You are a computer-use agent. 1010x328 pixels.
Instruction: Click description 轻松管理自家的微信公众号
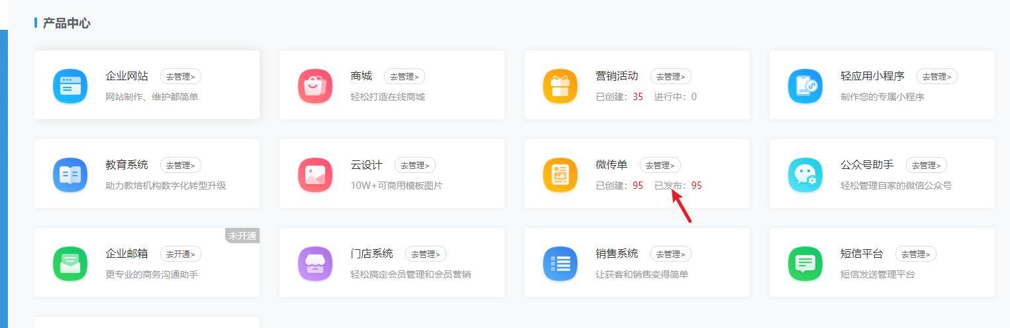pyautogui.click(x=897, y=186)
